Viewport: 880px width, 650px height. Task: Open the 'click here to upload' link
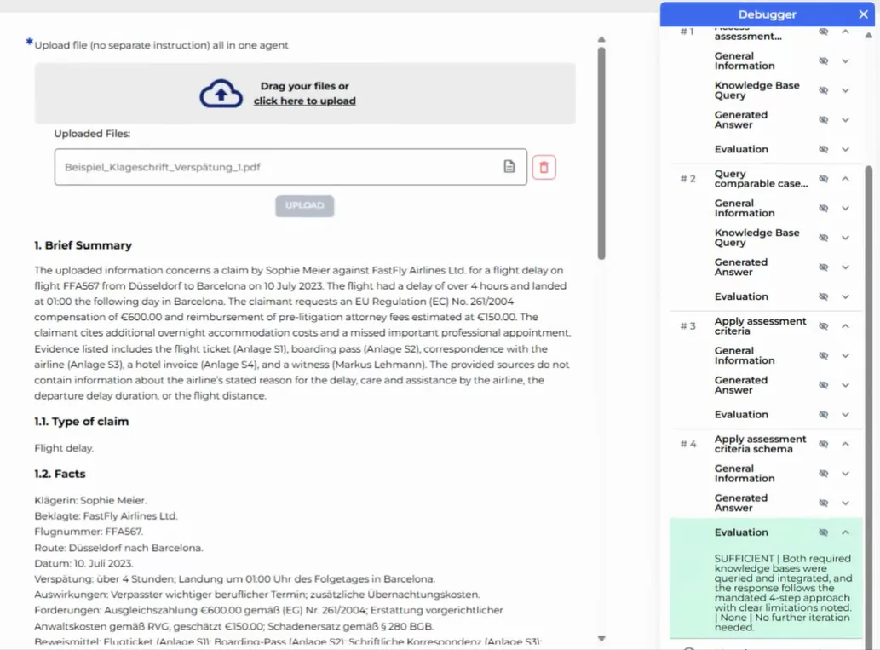pyautogui.click(x=304, y=100)
